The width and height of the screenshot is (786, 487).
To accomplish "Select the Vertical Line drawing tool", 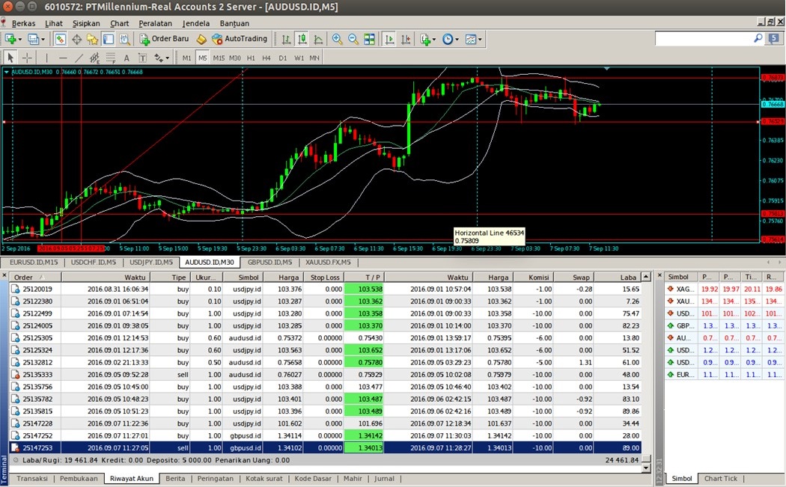I will [46, 58].
